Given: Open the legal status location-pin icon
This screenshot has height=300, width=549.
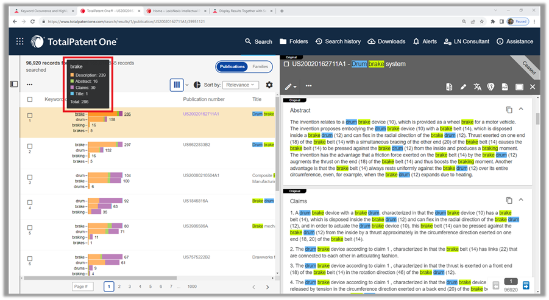Looking at the screenshot, I should tap(491, 86).
